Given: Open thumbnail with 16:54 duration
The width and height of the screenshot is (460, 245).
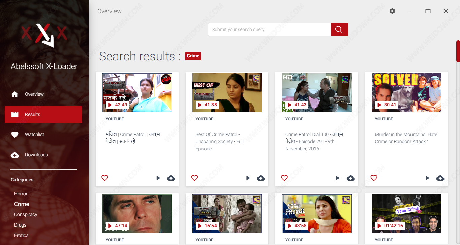Looking at the screenshot, I should (227, 214).
